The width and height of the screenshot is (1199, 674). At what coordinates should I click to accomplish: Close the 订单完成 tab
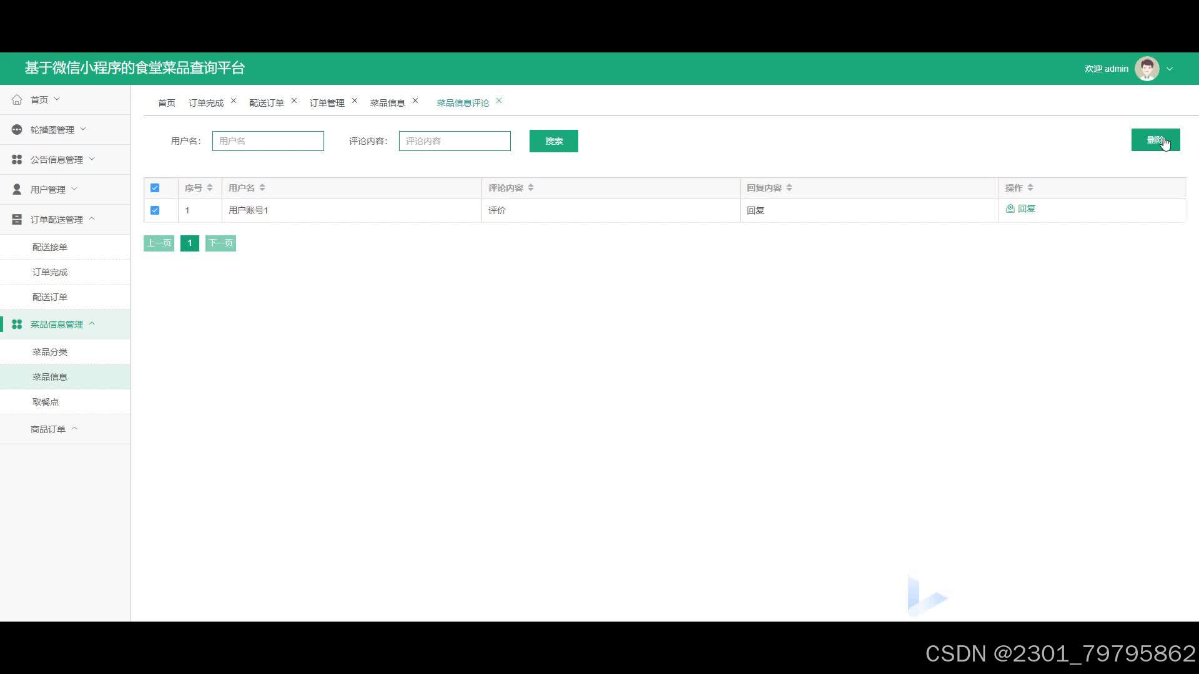click(234, 100)
